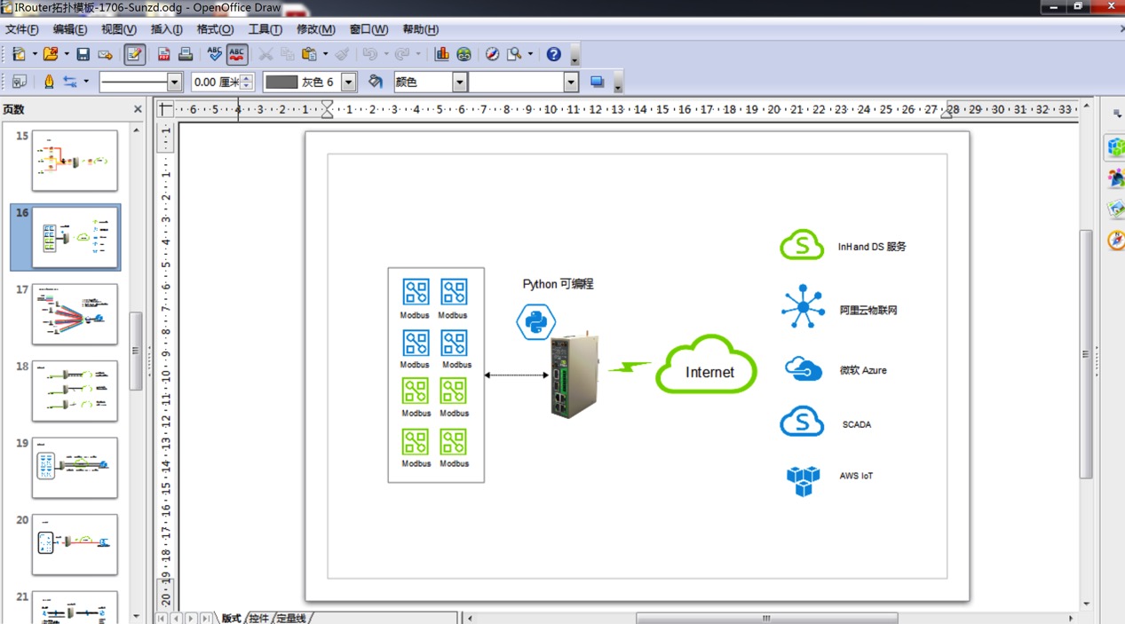Screen dimensions: 1125x624
Task: Run the Spellcheck tool
Action: point(213,54)
